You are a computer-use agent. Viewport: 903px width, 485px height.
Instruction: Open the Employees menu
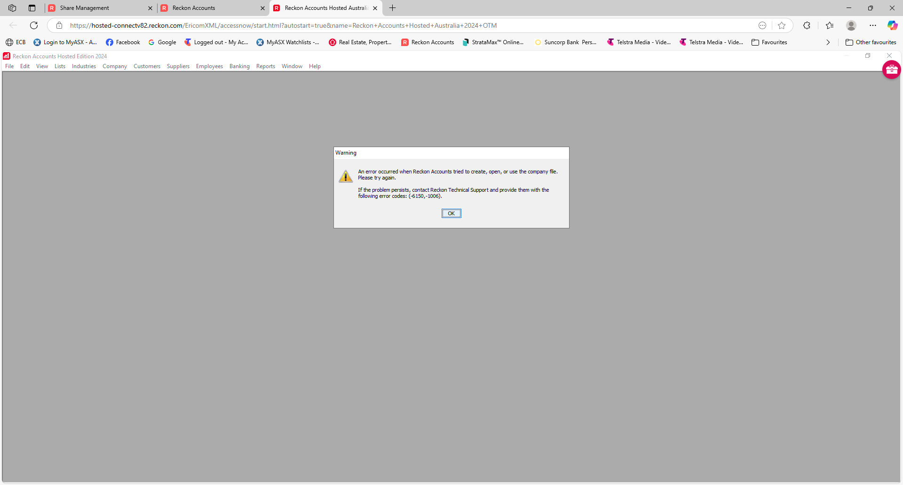click(209, 66)
